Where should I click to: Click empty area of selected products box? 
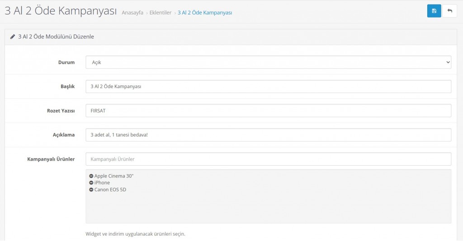click(x=268, y=208)
